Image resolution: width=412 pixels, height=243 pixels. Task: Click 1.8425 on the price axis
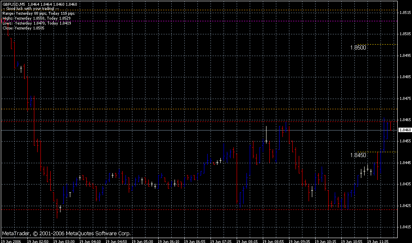click(405, 206)
